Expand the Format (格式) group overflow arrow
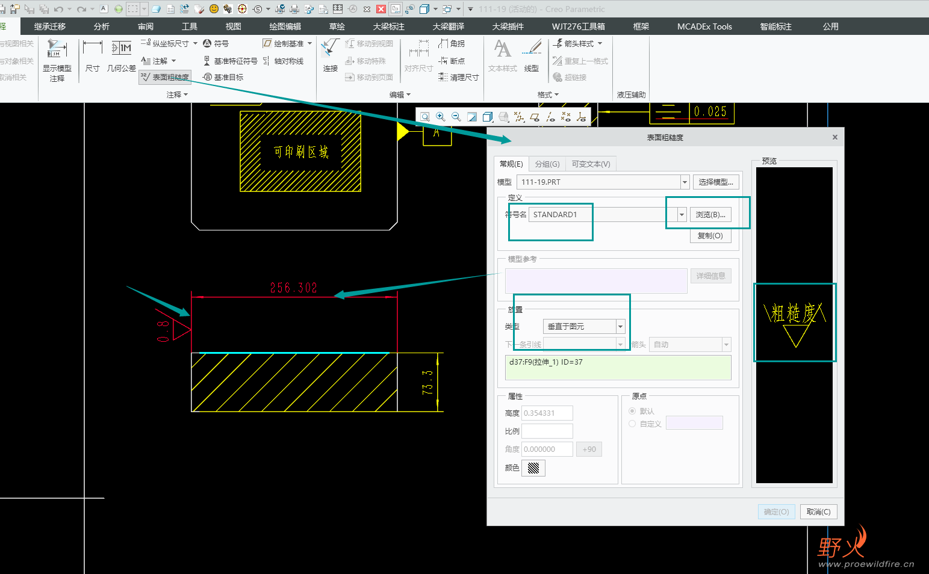929x574 pixels. coord(556,94)
